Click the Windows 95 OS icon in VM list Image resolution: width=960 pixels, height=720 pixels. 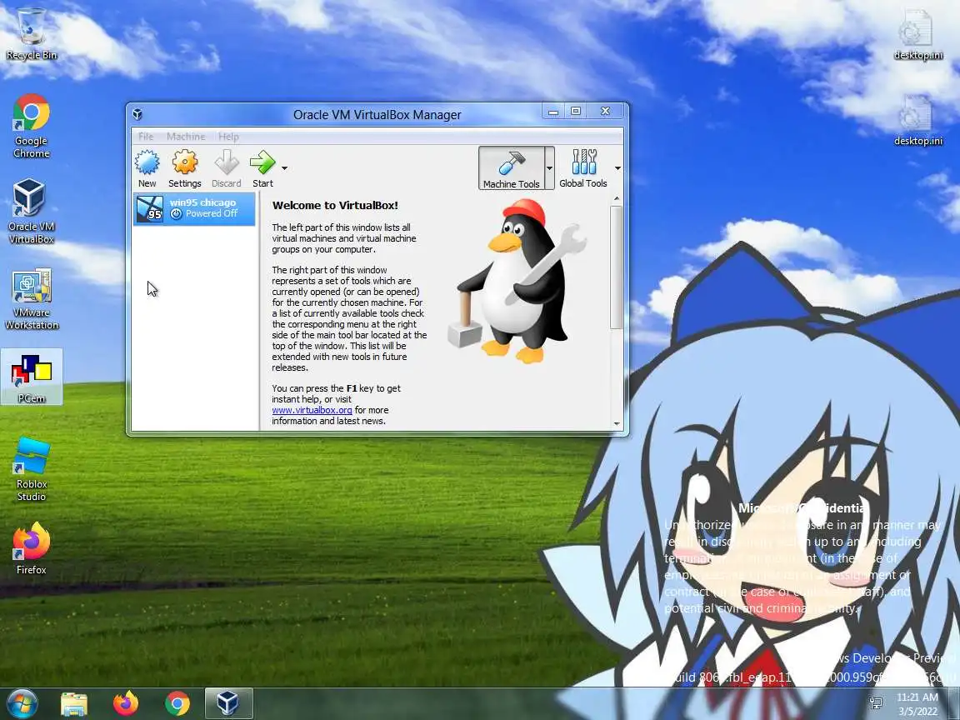coord(150,209)
